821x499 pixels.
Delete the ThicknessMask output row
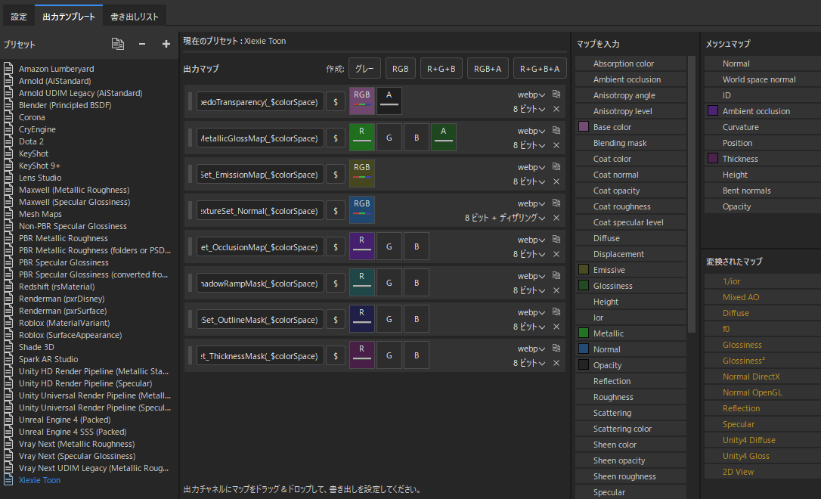click(x=556, y=363)
